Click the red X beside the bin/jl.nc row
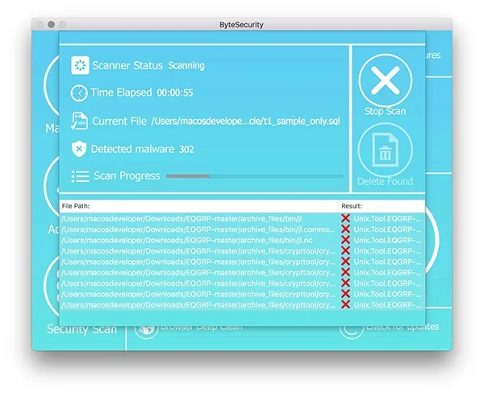 pyautogui.click(x=345, y=240)
